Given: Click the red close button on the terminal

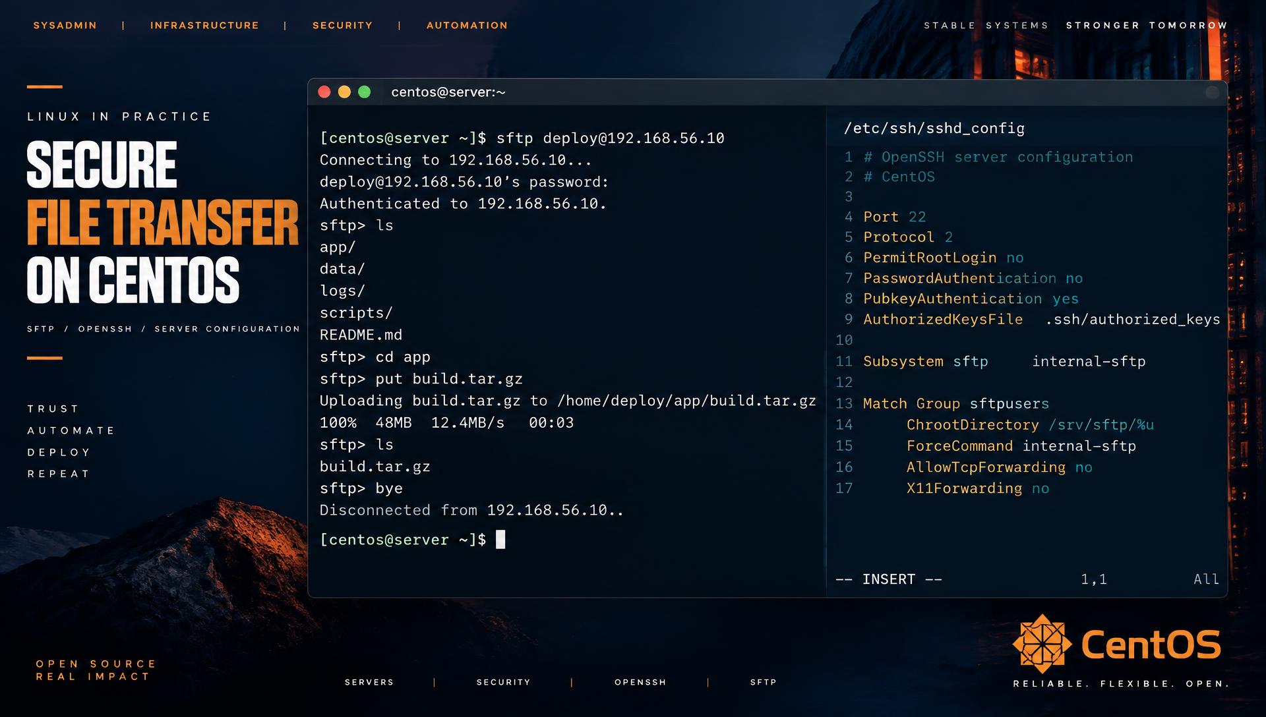Looking at the screenshot, I should click(324, 92).
